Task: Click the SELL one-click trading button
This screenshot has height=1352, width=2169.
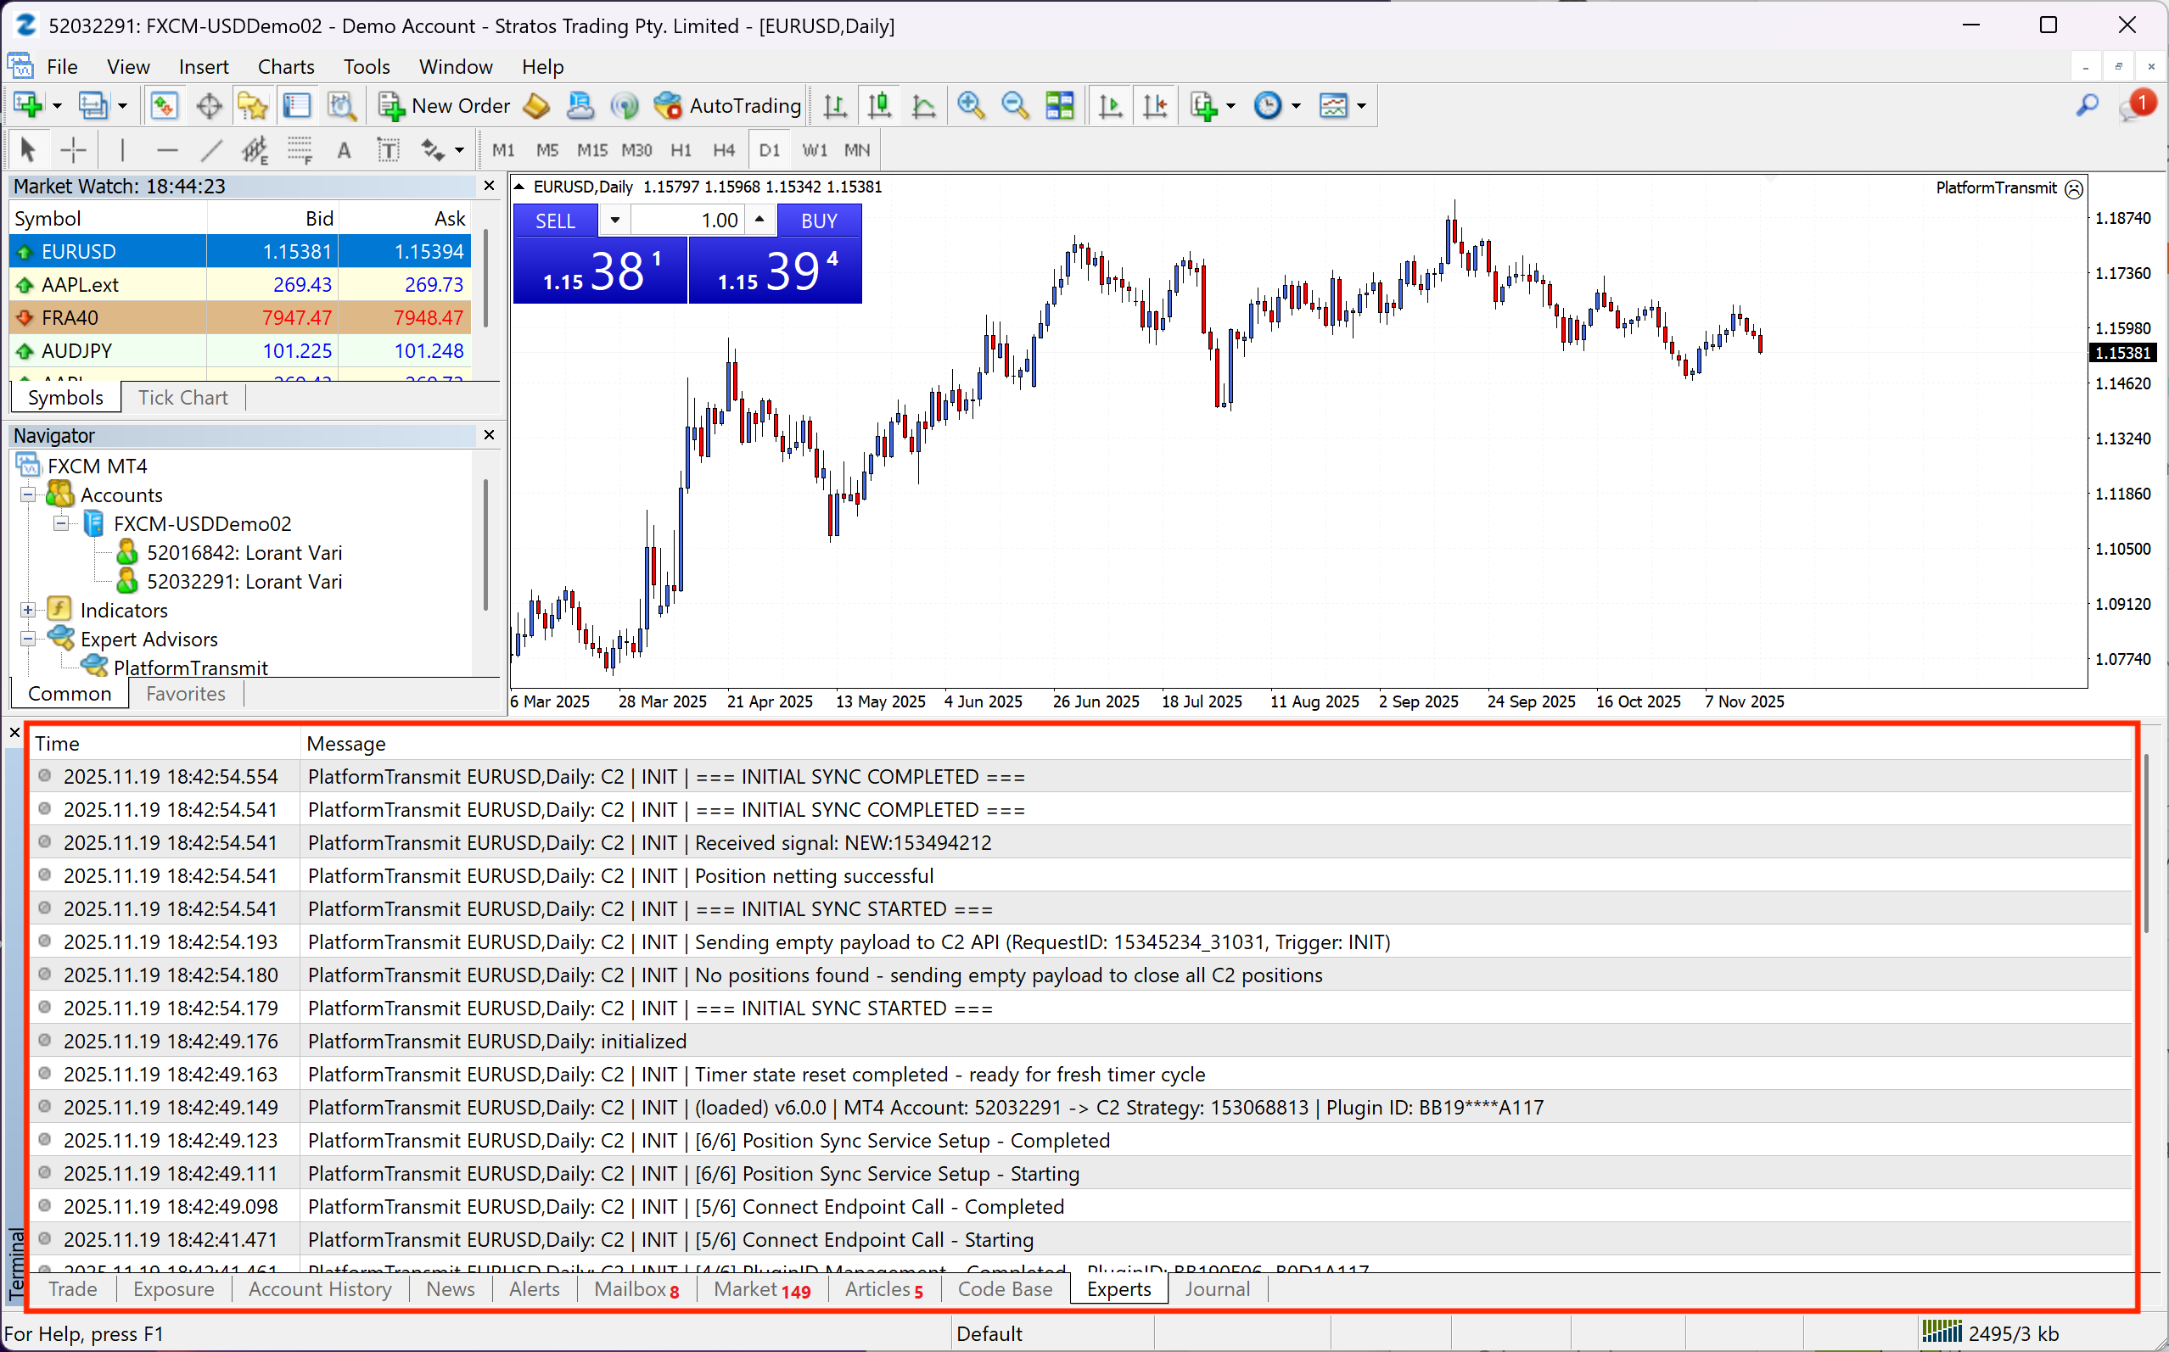Action: pos(554,220)
